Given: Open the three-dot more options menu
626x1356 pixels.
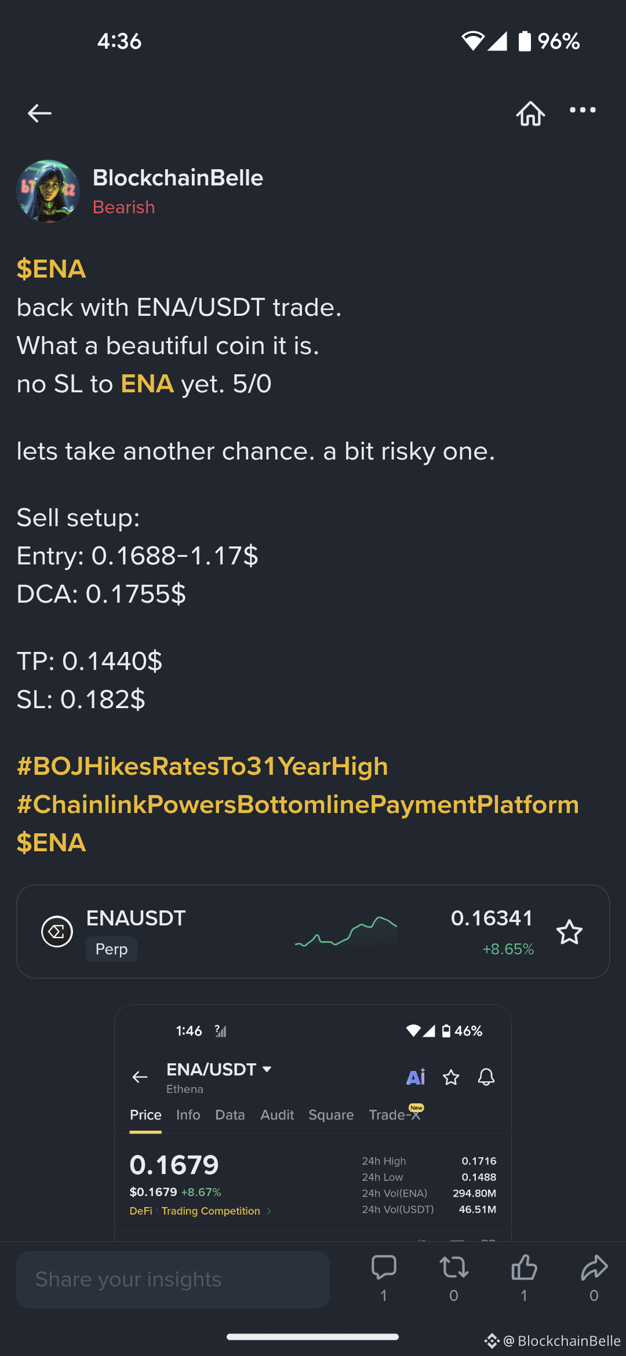Looking at the screenshot, I should tap(583, 110).
